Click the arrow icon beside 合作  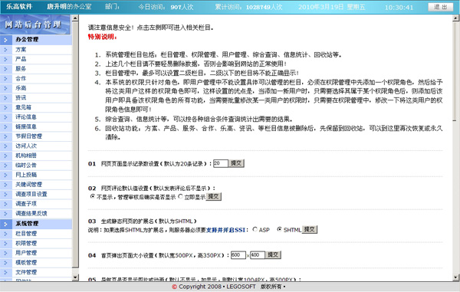(6, 79)
